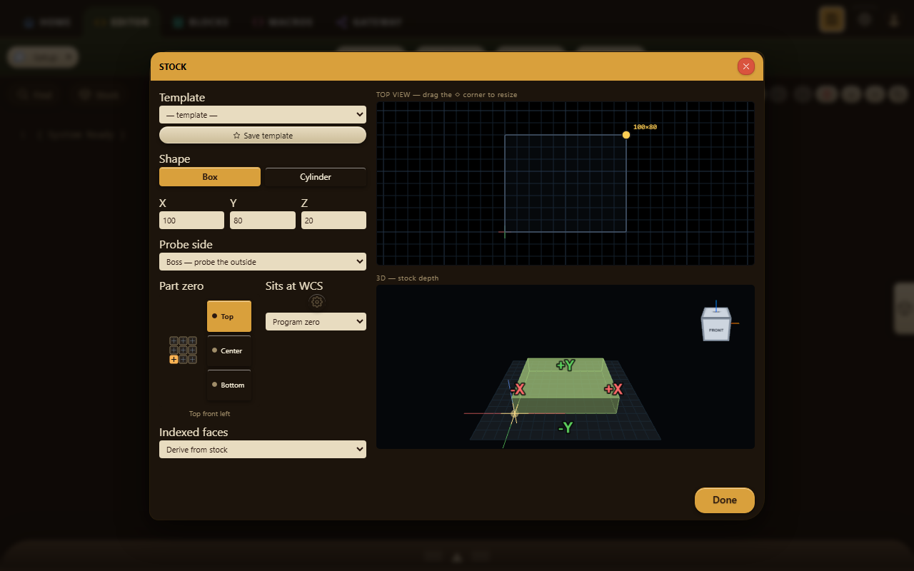The image size is (914, 571).
Task: Click the -X label in the 3D view
Action: [x=518, y=389]
